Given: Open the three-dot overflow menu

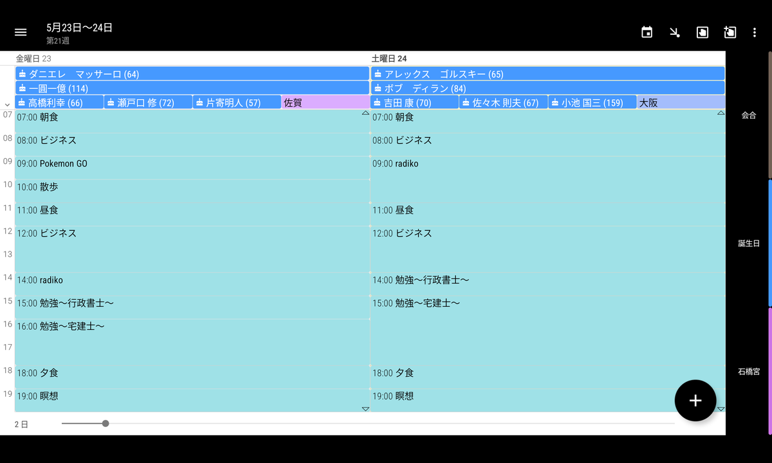Looking at the screenshot, I should [755, 32].
